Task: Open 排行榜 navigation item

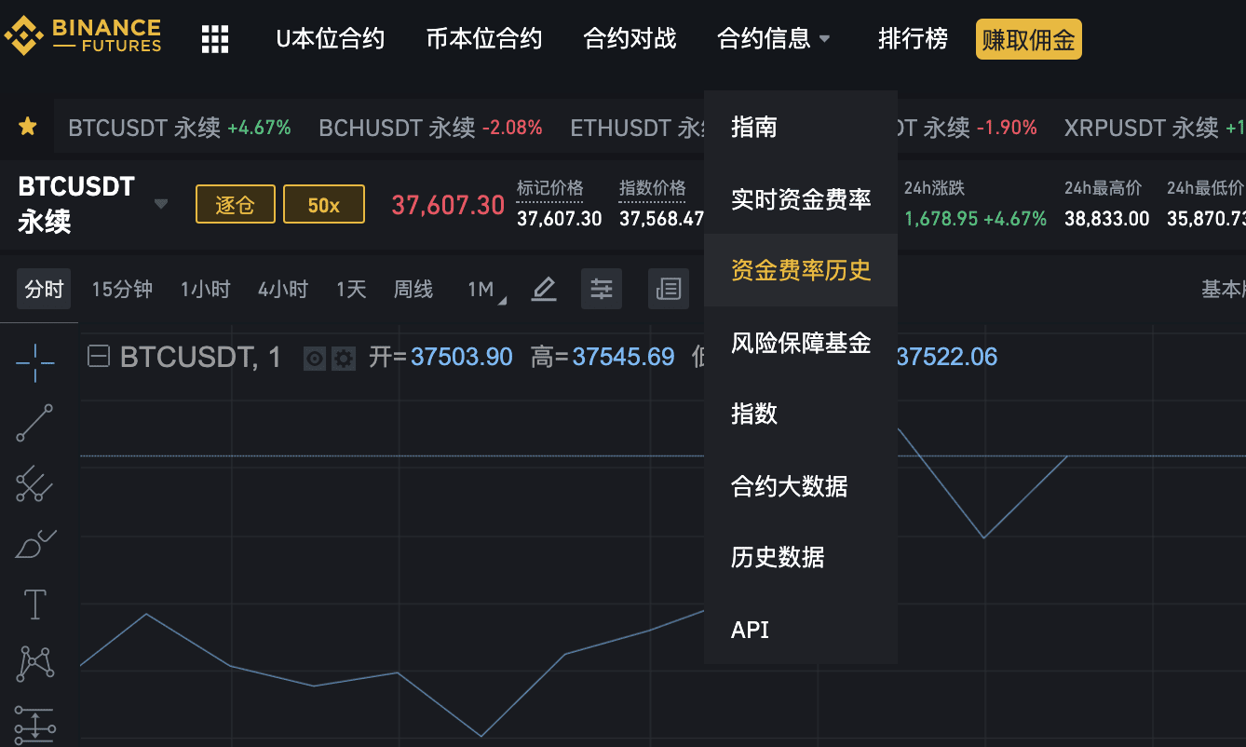Action: click(913, 39)
